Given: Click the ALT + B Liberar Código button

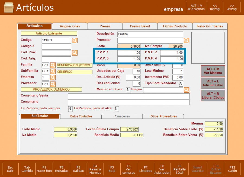Looking at the screenshot, I should (x=213, y=96).
